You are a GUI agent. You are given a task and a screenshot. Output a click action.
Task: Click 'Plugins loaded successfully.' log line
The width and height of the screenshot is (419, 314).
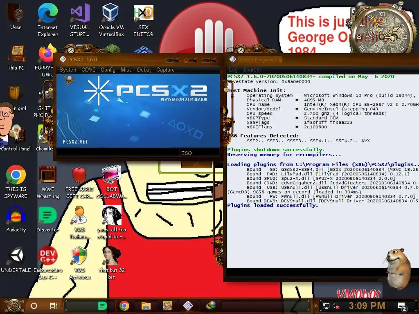(273, 205)
